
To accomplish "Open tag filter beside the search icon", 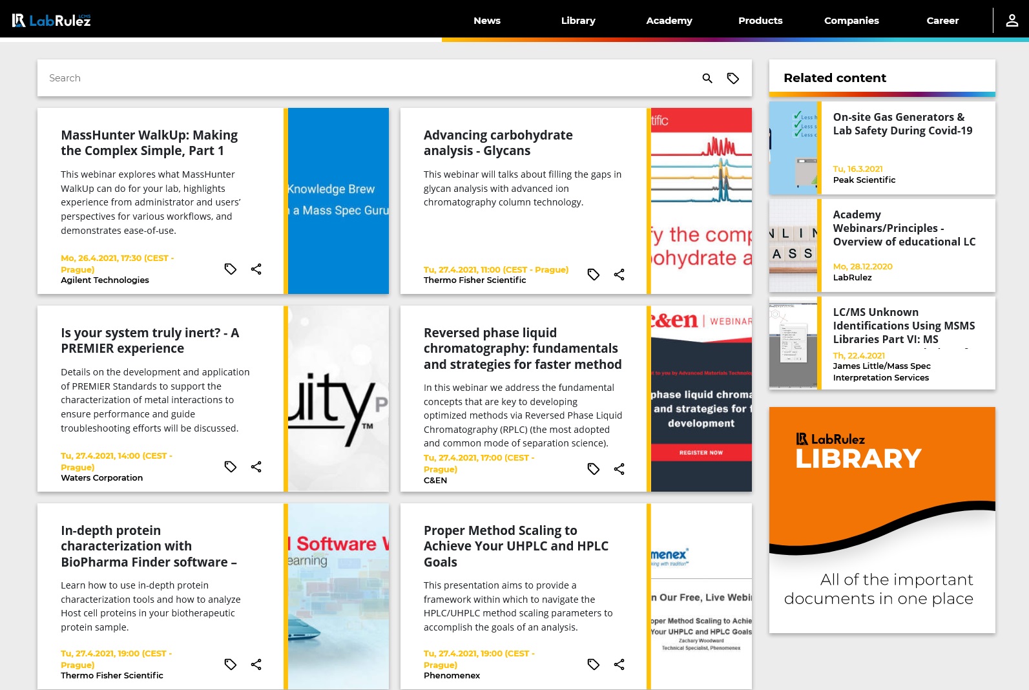I will click(733, 78).
